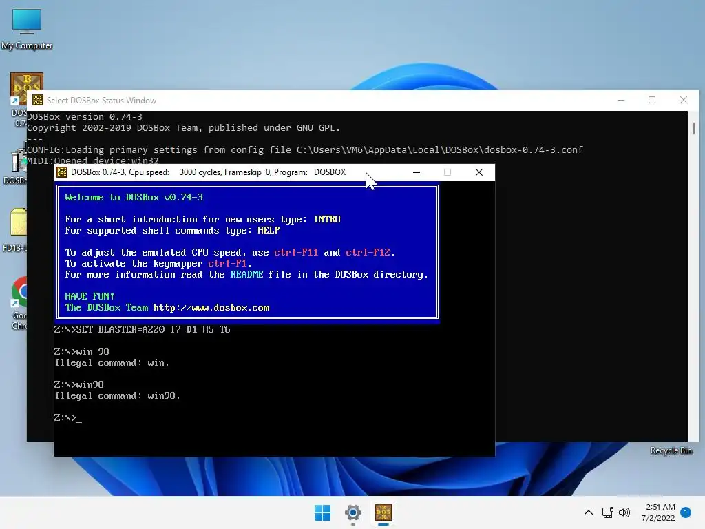Click the 'Z:\>win98' command line

(78, 384)
